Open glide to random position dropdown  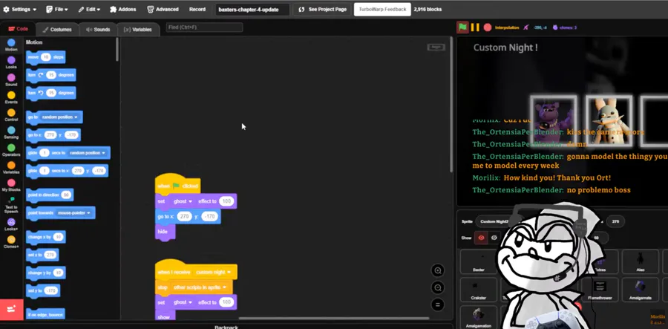[88, 152]
